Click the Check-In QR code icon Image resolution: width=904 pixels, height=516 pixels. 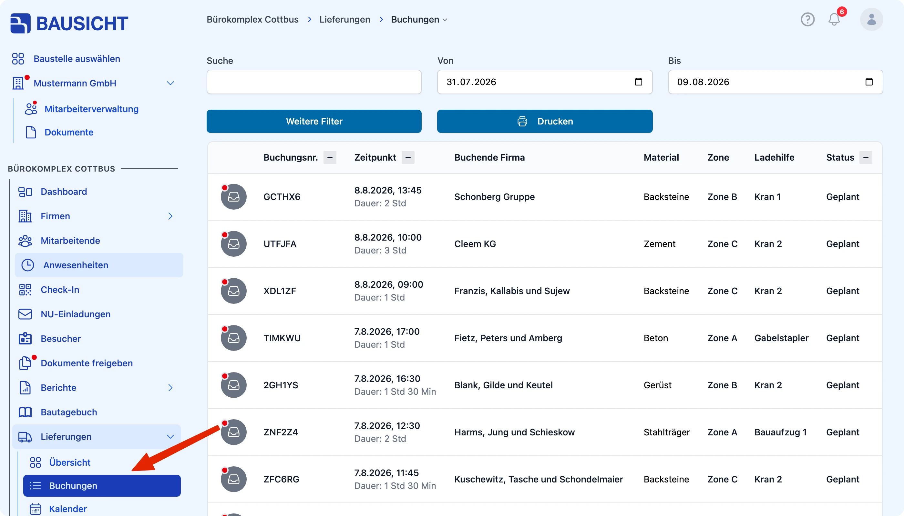point(25,290)
